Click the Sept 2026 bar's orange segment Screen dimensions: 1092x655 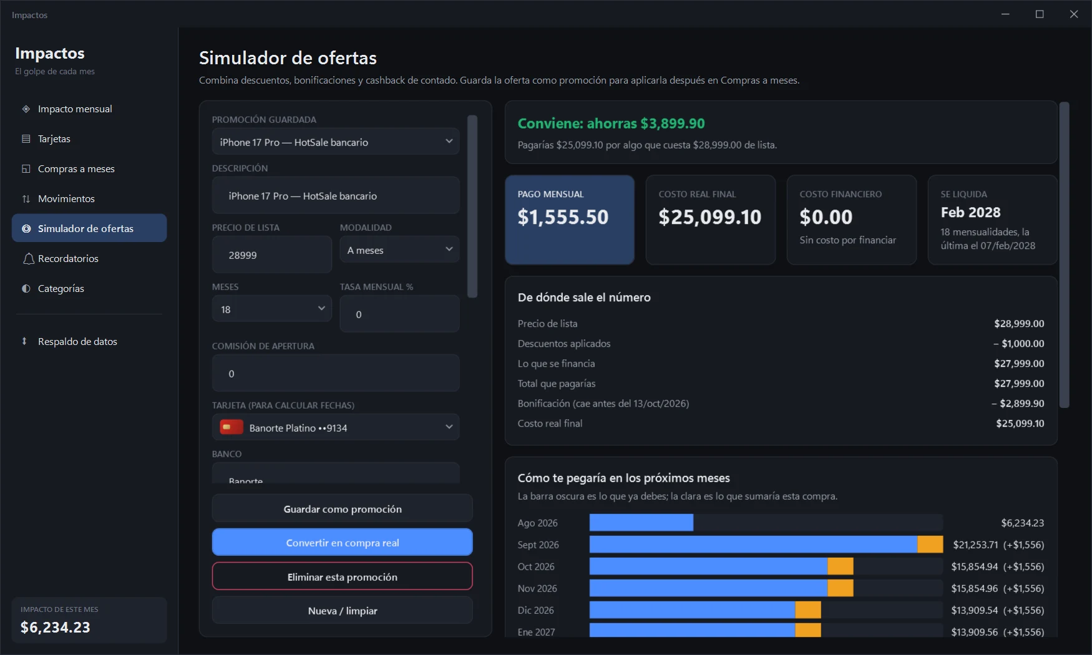[x=930, y=544]
